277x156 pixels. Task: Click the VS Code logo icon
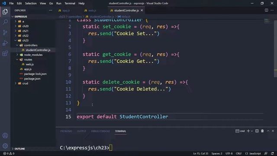4,3
